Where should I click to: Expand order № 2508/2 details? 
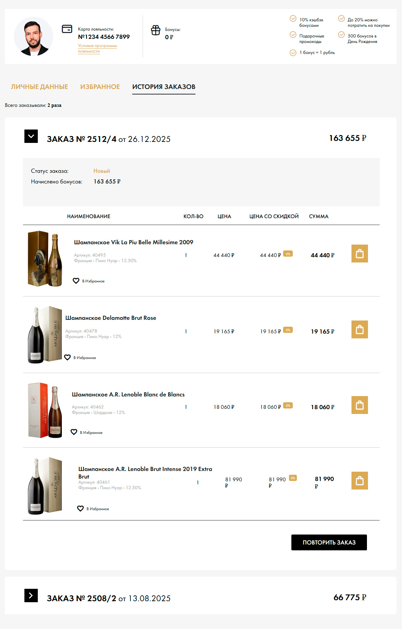pyautogui.click(x=31, y=596)
